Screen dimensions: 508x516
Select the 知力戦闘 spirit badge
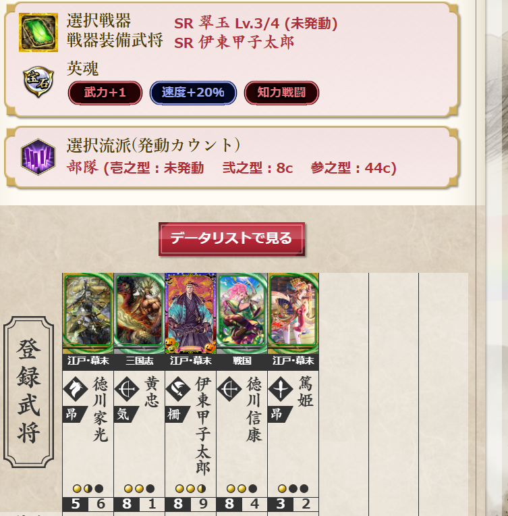(x=281, y=93)
